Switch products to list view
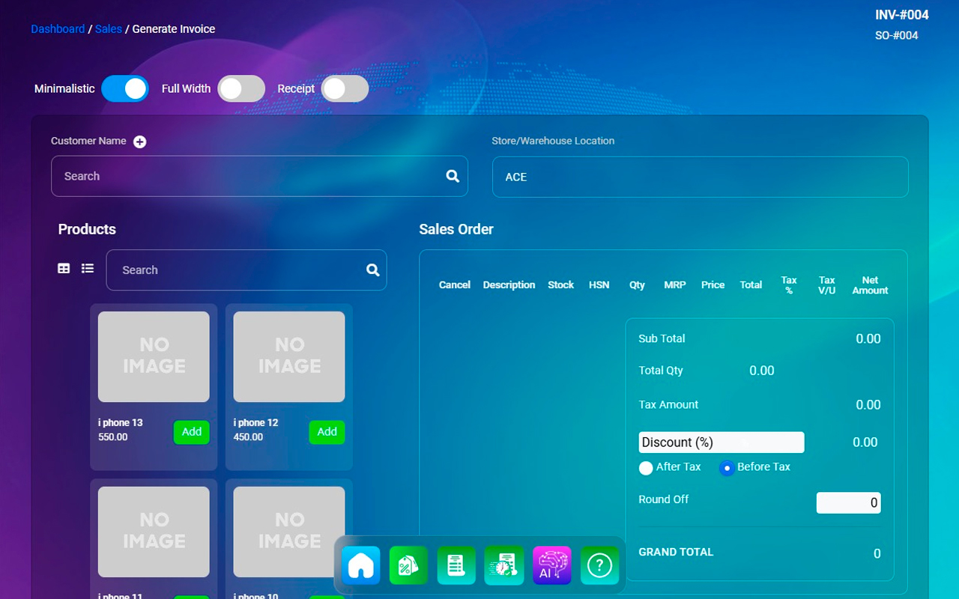The width and height of the screenshot is (959, 599). tap(88, 268)
